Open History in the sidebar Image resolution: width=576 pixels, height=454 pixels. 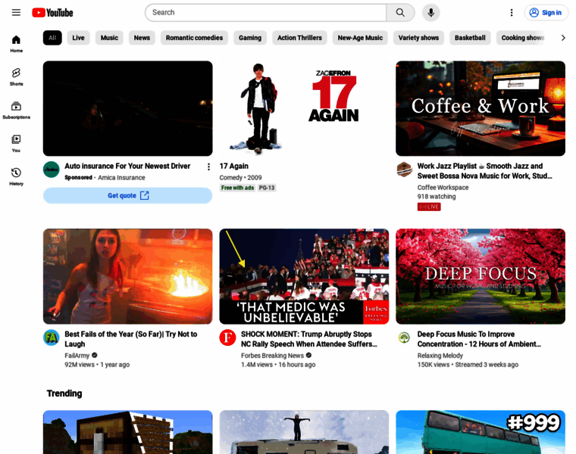pos(16,176)
